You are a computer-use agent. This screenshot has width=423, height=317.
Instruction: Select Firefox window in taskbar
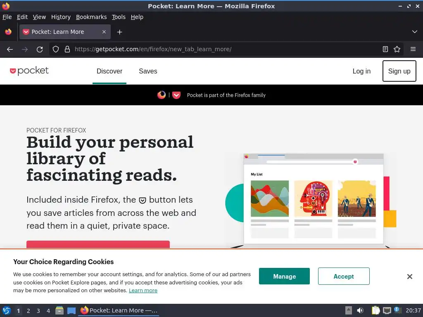(x=119, y=310)
